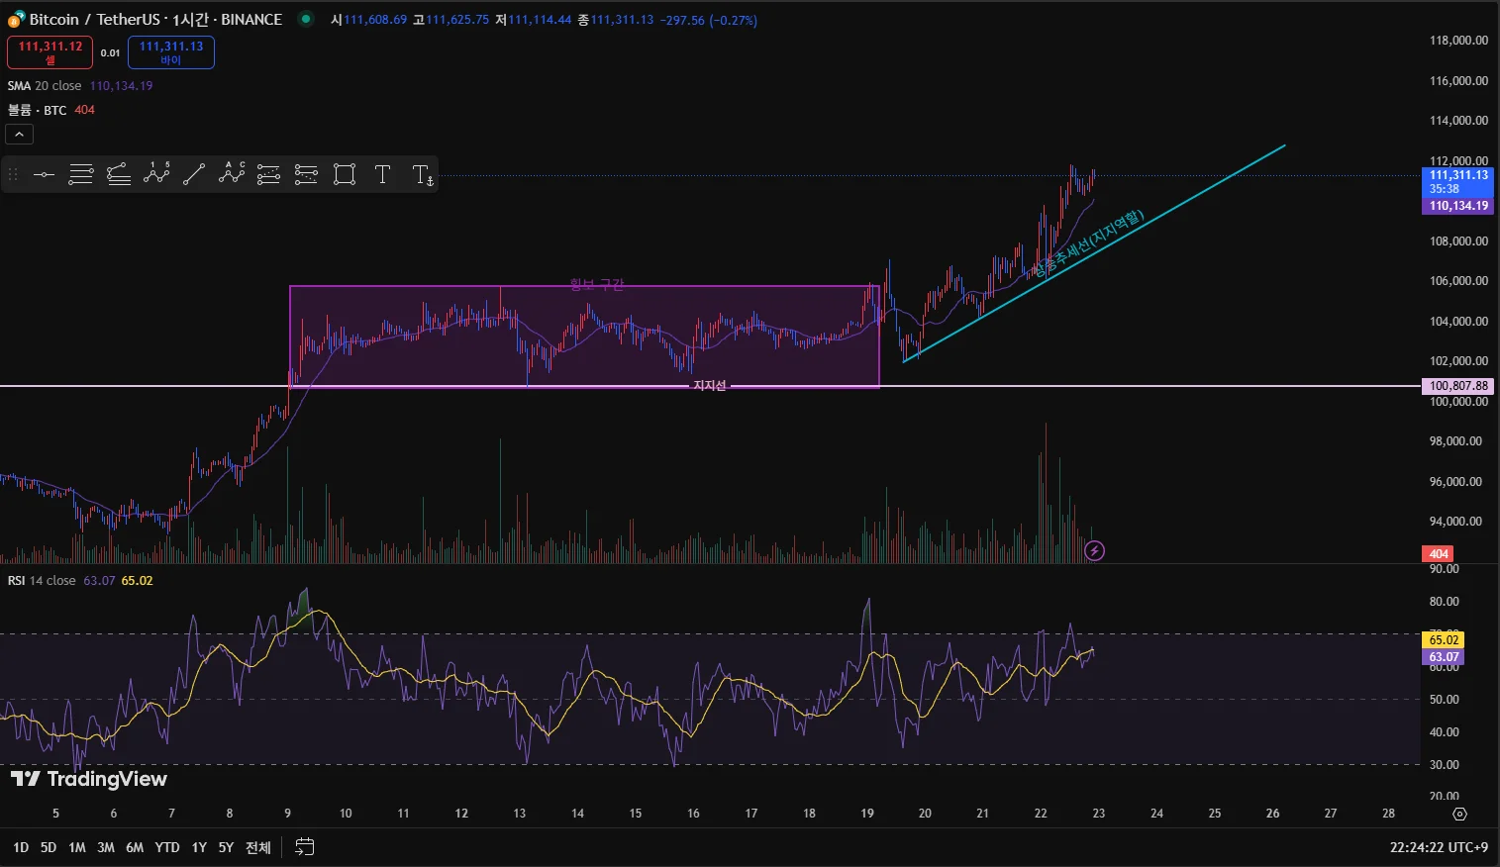Viewport: 1500px width, 867px height.
Task: Click the blue buy price button
Action: coord(171,51)
